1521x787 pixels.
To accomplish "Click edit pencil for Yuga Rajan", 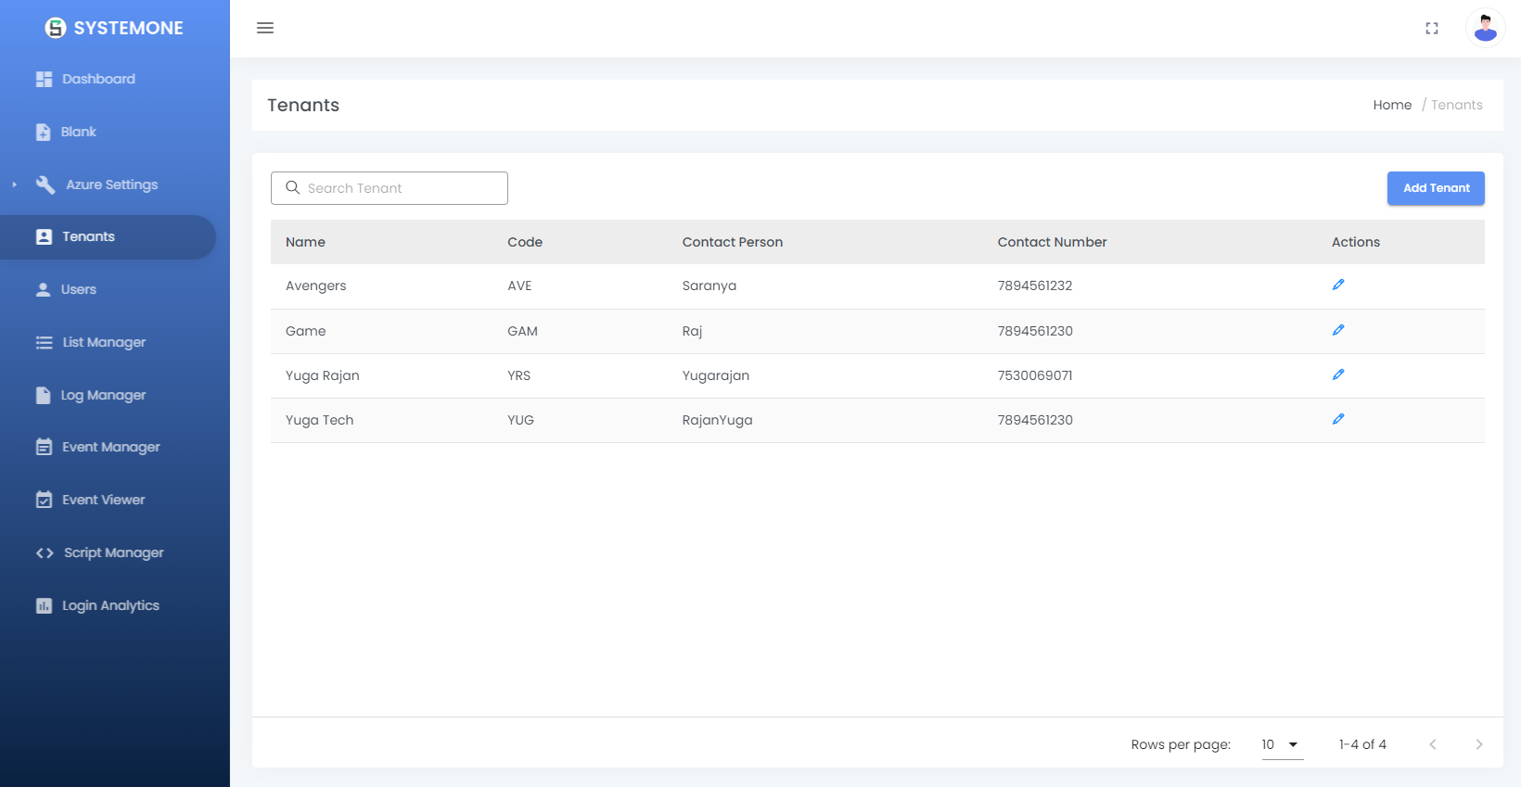I will point(1337,375).
